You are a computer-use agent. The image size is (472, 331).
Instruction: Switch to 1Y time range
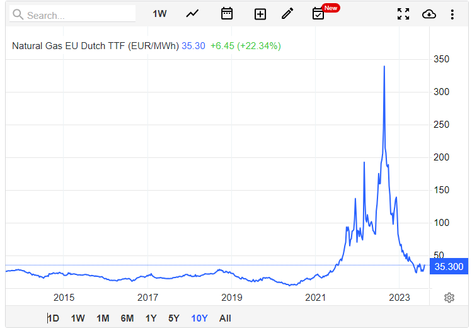click(x=151, y=318)
